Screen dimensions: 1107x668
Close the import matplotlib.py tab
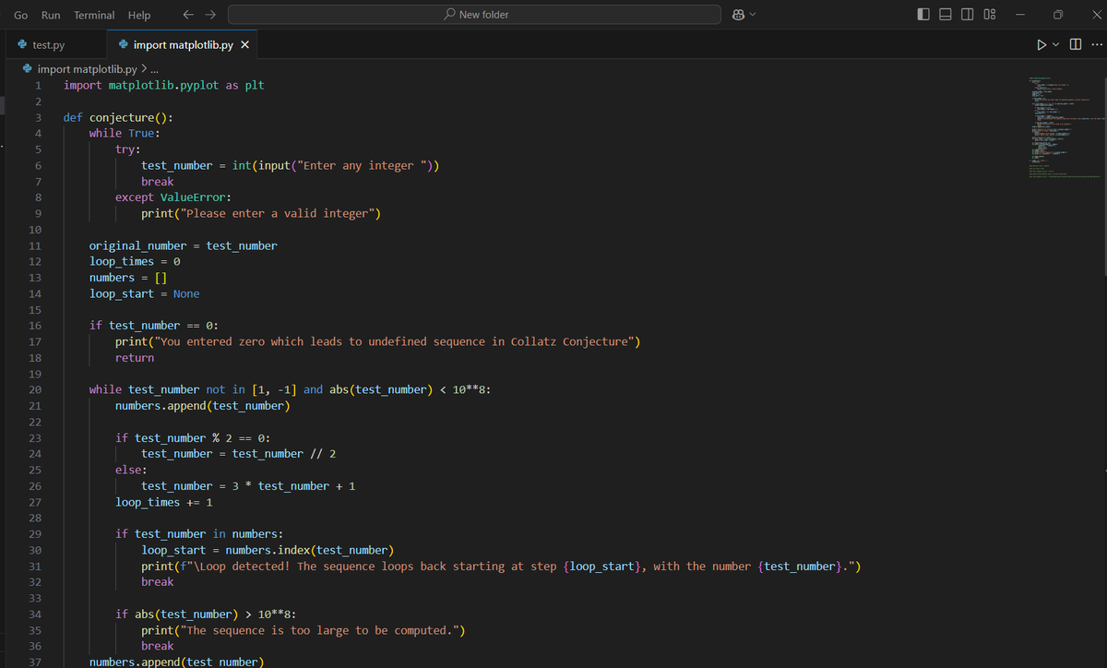click(244, 45)
